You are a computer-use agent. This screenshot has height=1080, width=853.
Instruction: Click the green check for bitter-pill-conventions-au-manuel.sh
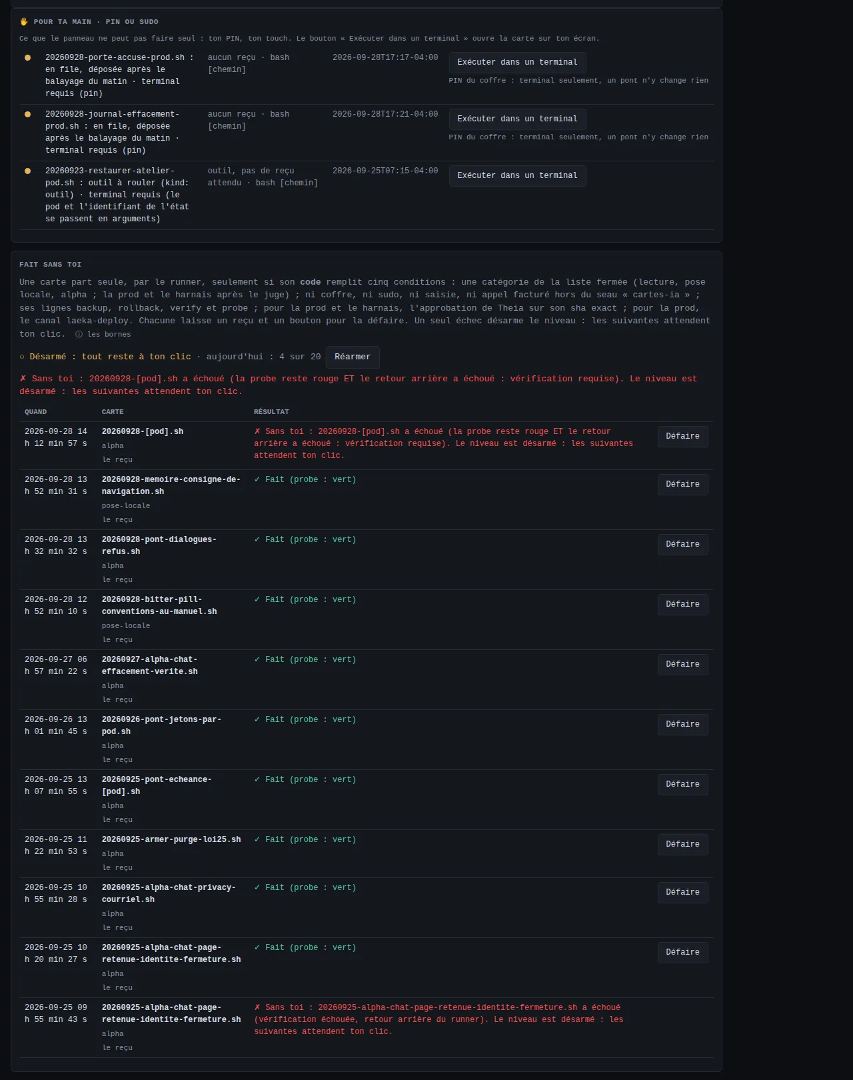[257, 600]
